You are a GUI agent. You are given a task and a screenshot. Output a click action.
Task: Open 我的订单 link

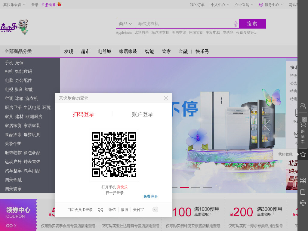(197, 5)
